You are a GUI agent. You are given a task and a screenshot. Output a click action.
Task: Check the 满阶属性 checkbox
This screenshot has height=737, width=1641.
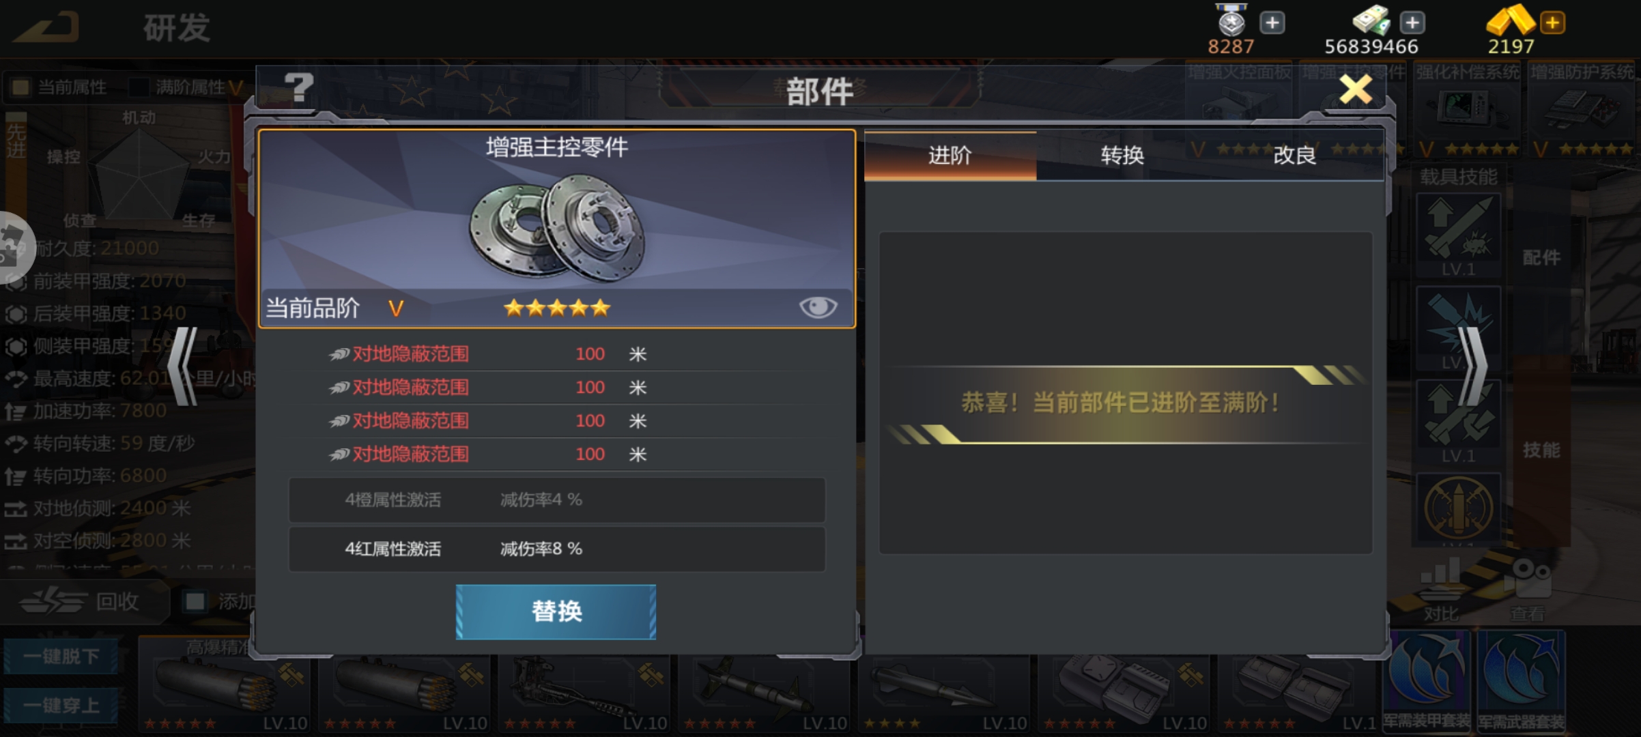[x=139, y=87]
